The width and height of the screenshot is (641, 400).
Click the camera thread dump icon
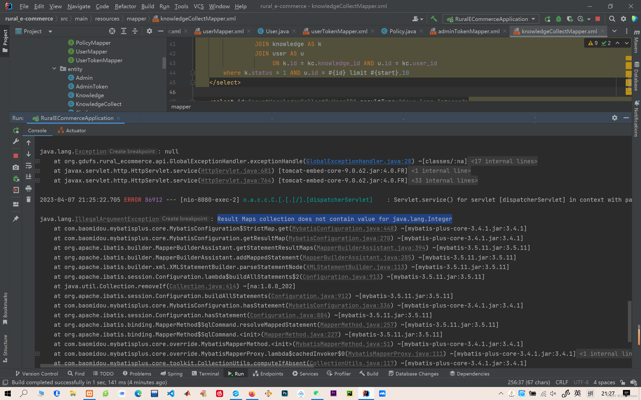pyautogui.click(x=16, y=167)
